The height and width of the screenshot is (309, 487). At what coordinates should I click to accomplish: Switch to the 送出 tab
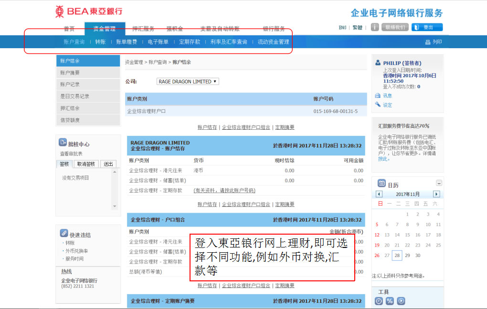tap(108, 164)
